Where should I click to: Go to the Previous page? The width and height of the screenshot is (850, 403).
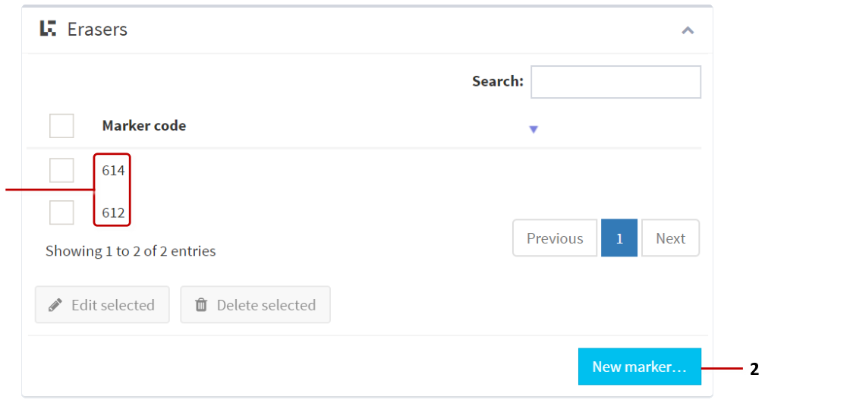(x=555, y=238)
